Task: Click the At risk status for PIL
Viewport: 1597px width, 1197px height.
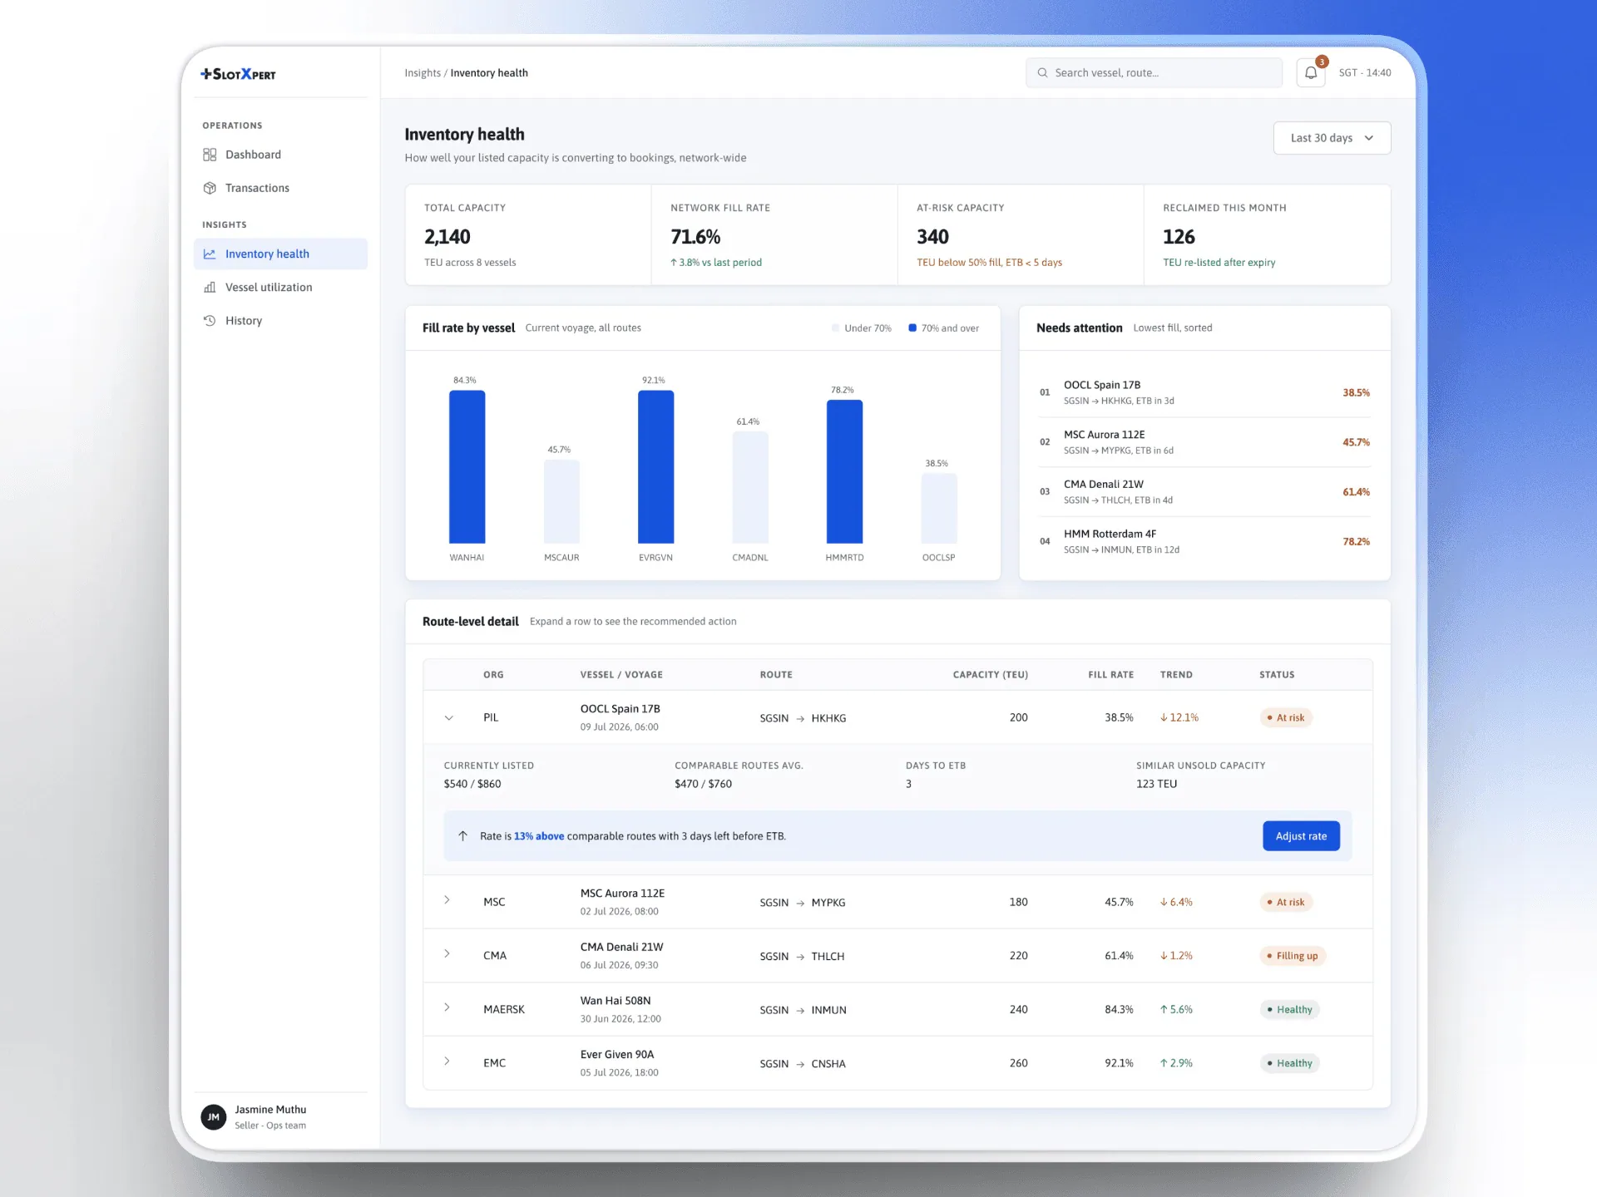Action: pos(1286,718)
